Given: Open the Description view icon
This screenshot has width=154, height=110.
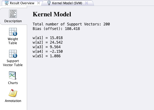Looking at the screenshot, I should tap(13, 14).
